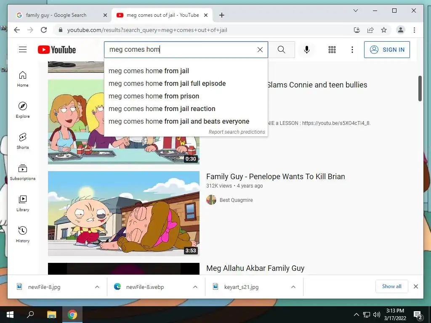Open the YouTube apps grid icon

click(x=332, y=50)
